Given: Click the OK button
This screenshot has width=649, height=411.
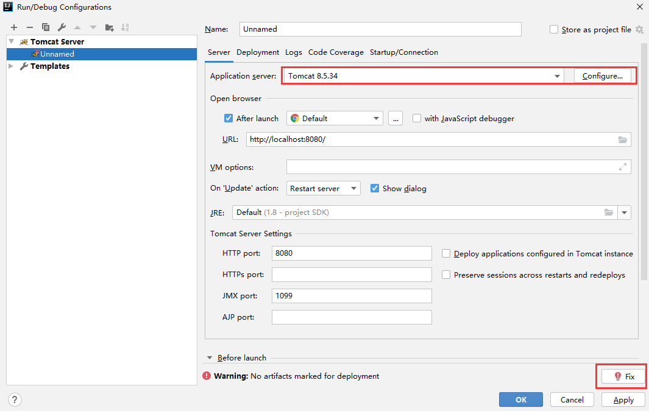Looking at the screenshot, I should tap(520, 399).
